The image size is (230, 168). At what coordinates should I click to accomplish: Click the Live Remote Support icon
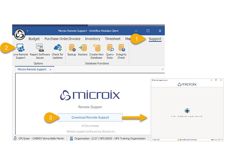click(x=20, y=48)
